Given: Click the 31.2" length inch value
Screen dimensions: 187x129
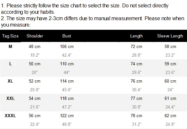Looking at the screenshot, I should pyautogui.click(x=136, y=124).
